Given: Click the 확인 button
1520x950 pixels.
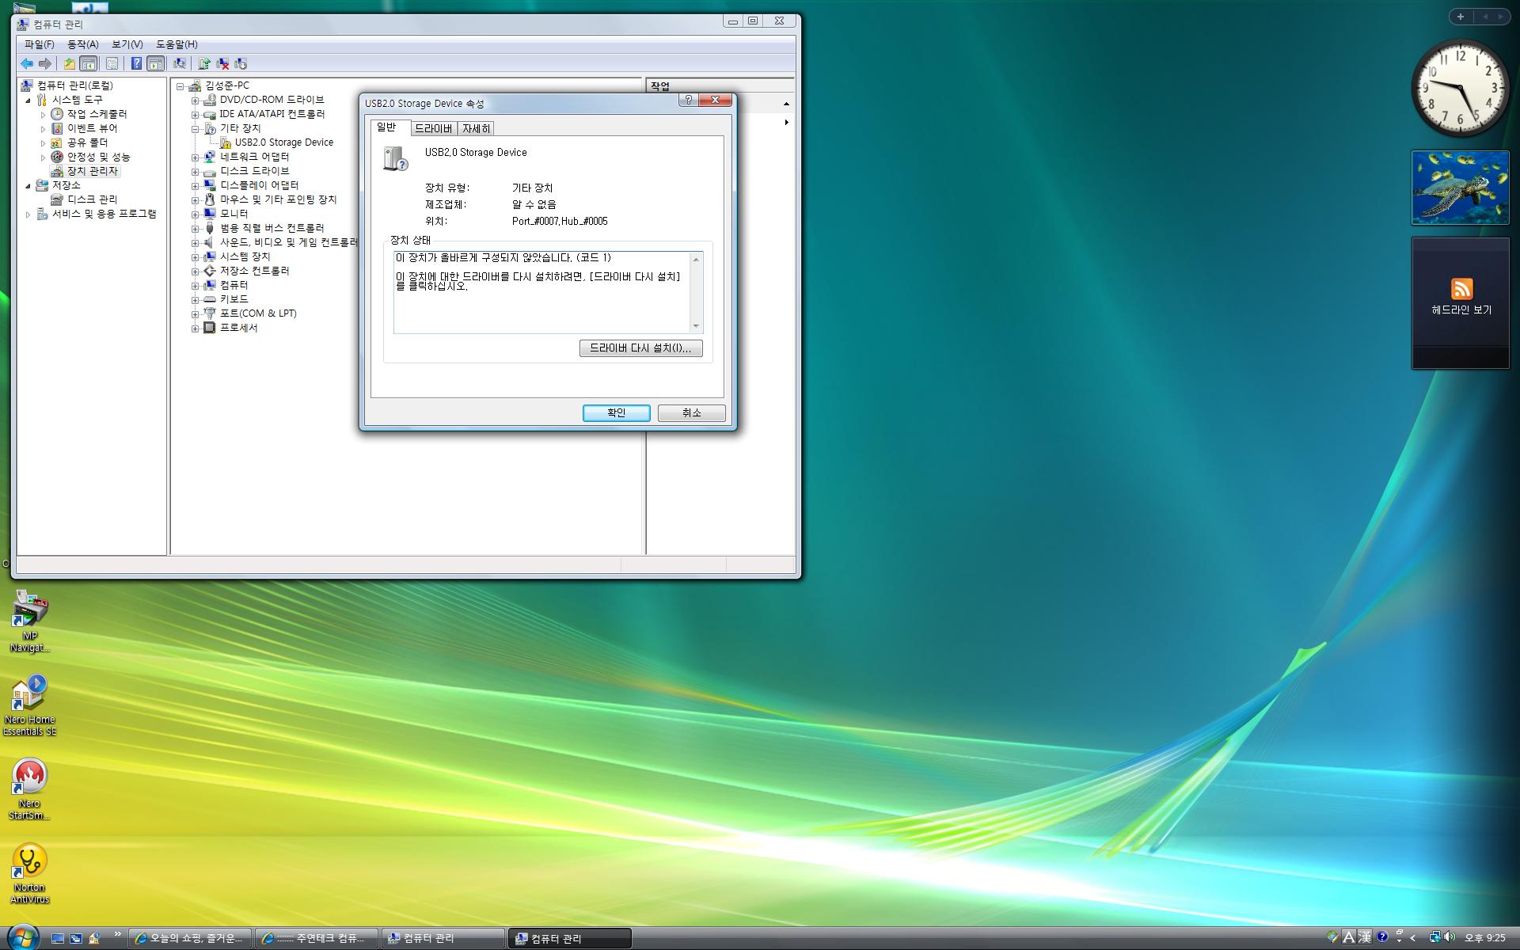Looking at the screenshot, I should coord(616,412).
